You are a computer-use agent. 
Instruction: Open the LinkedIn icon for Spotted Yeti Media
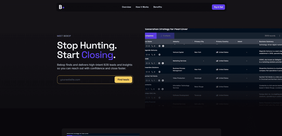pyautogui.click(x=163, y=81)
